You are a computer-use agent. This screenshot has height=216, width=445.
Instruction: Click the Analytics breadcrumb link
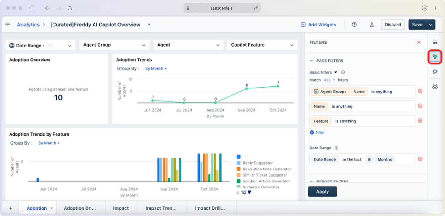click(28, 24)
